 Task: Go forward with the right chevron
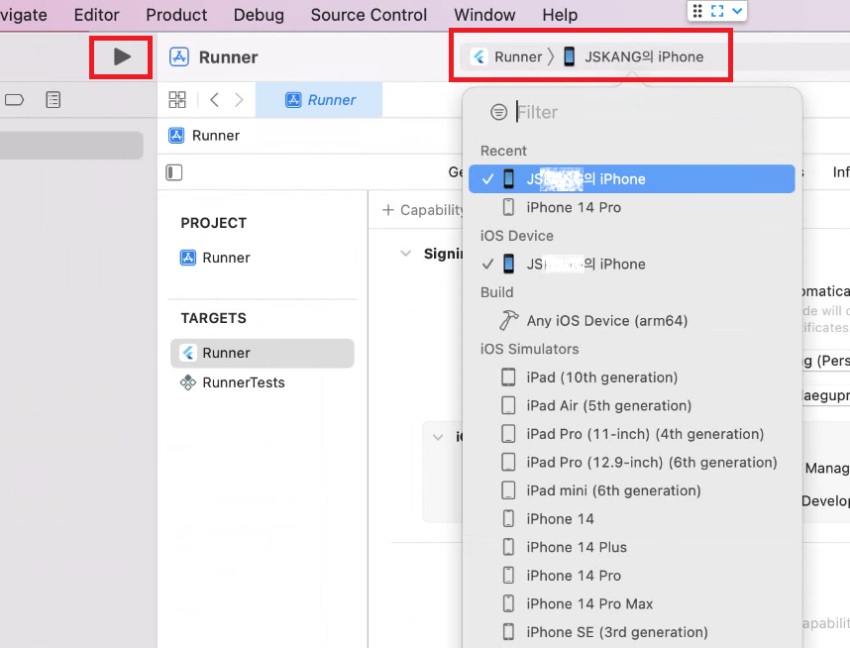(239, 100)
